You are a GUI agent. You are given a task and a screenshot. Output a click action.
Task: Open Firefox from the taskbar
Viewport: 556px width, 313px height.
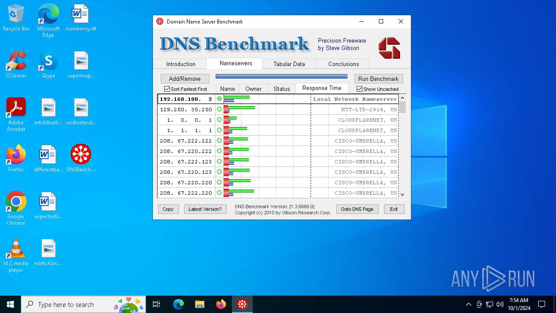pyautogui.click(x=221, y=304)
